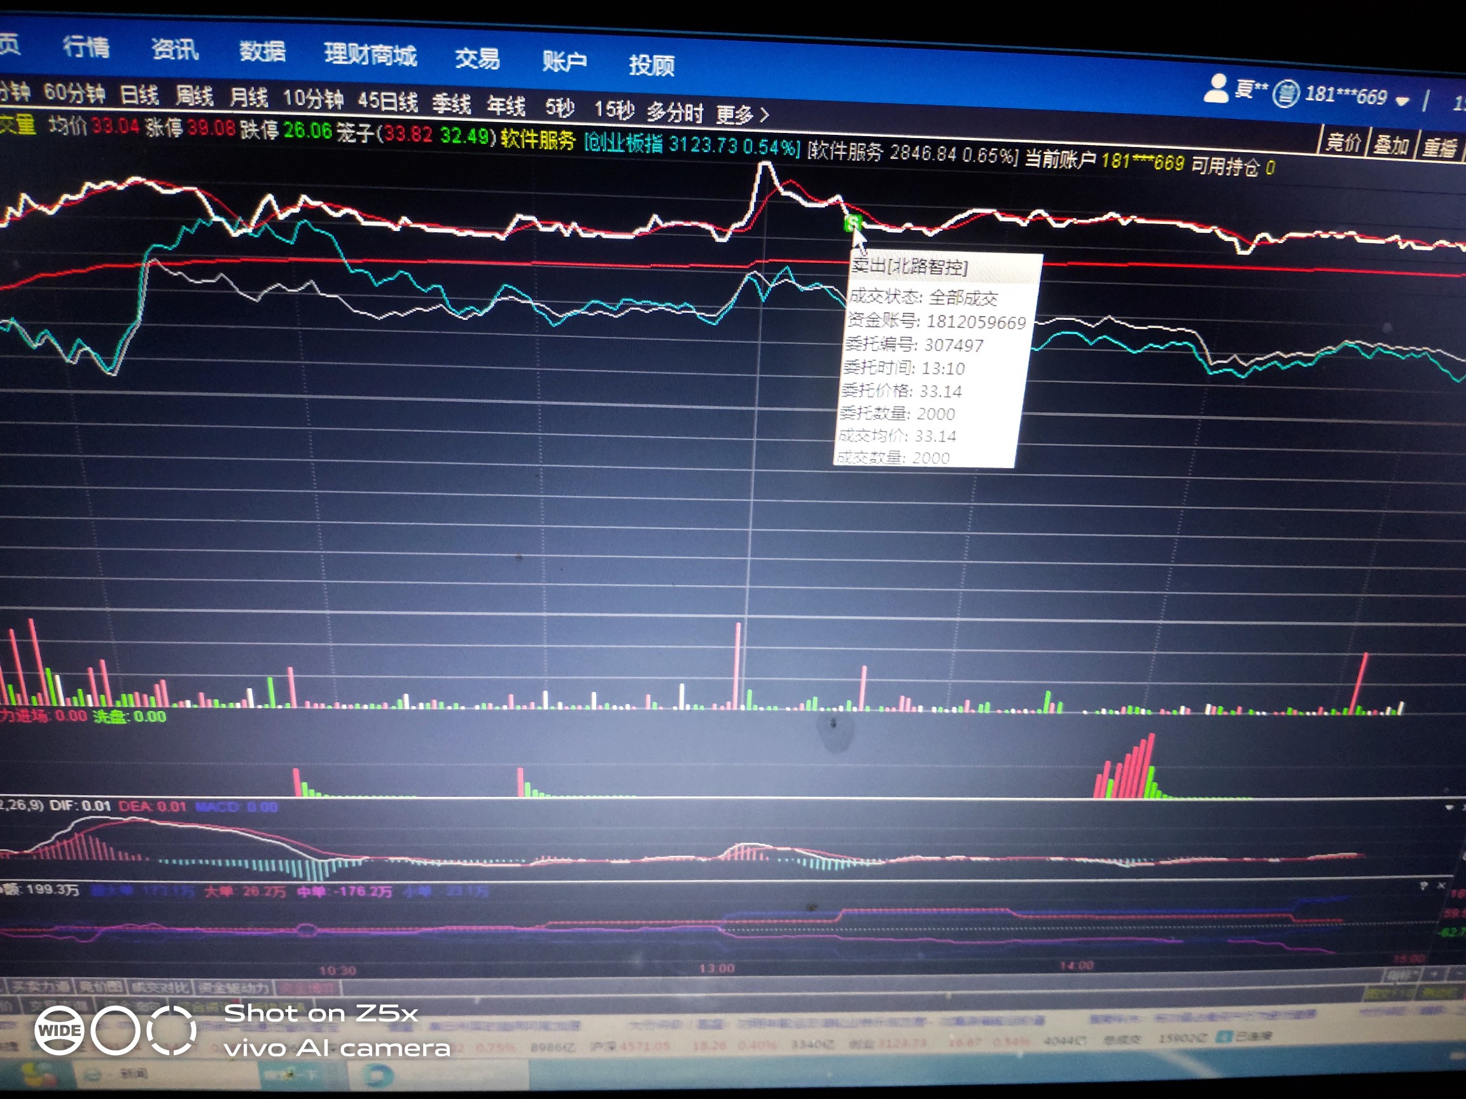Click the 13:00 time axis marker

pos(716,969)
